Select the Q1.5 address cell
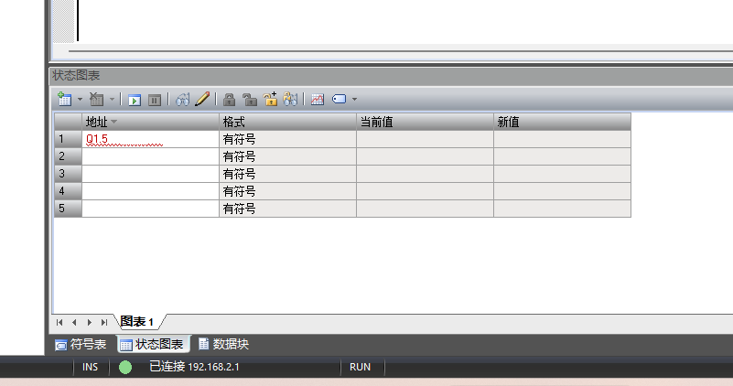The width and height of the screenshot is (733, 386). pyautogui.click(x=150, y=139)
